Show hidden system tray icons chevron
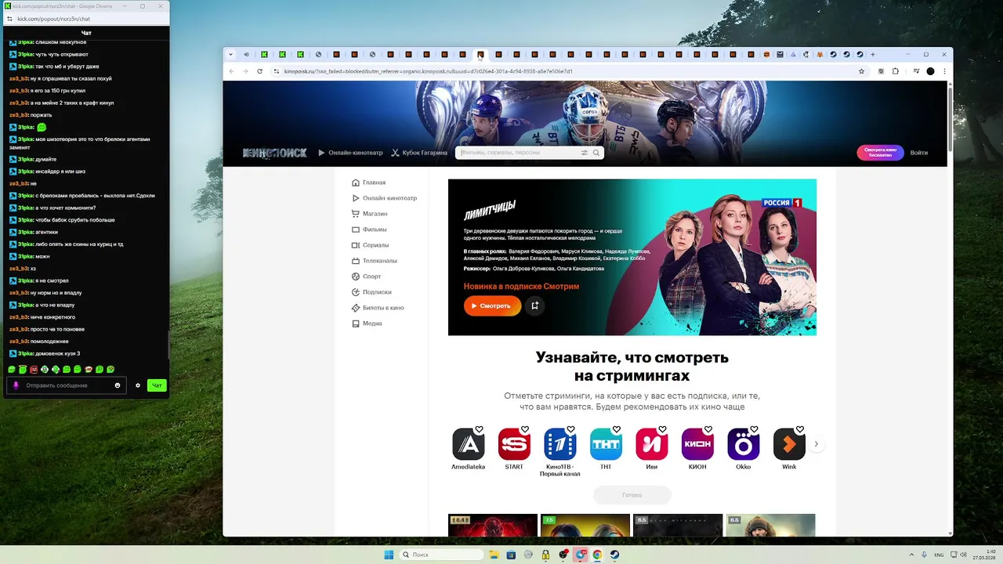This screenshot has width=1003, height=564. (x=912, y=555)
